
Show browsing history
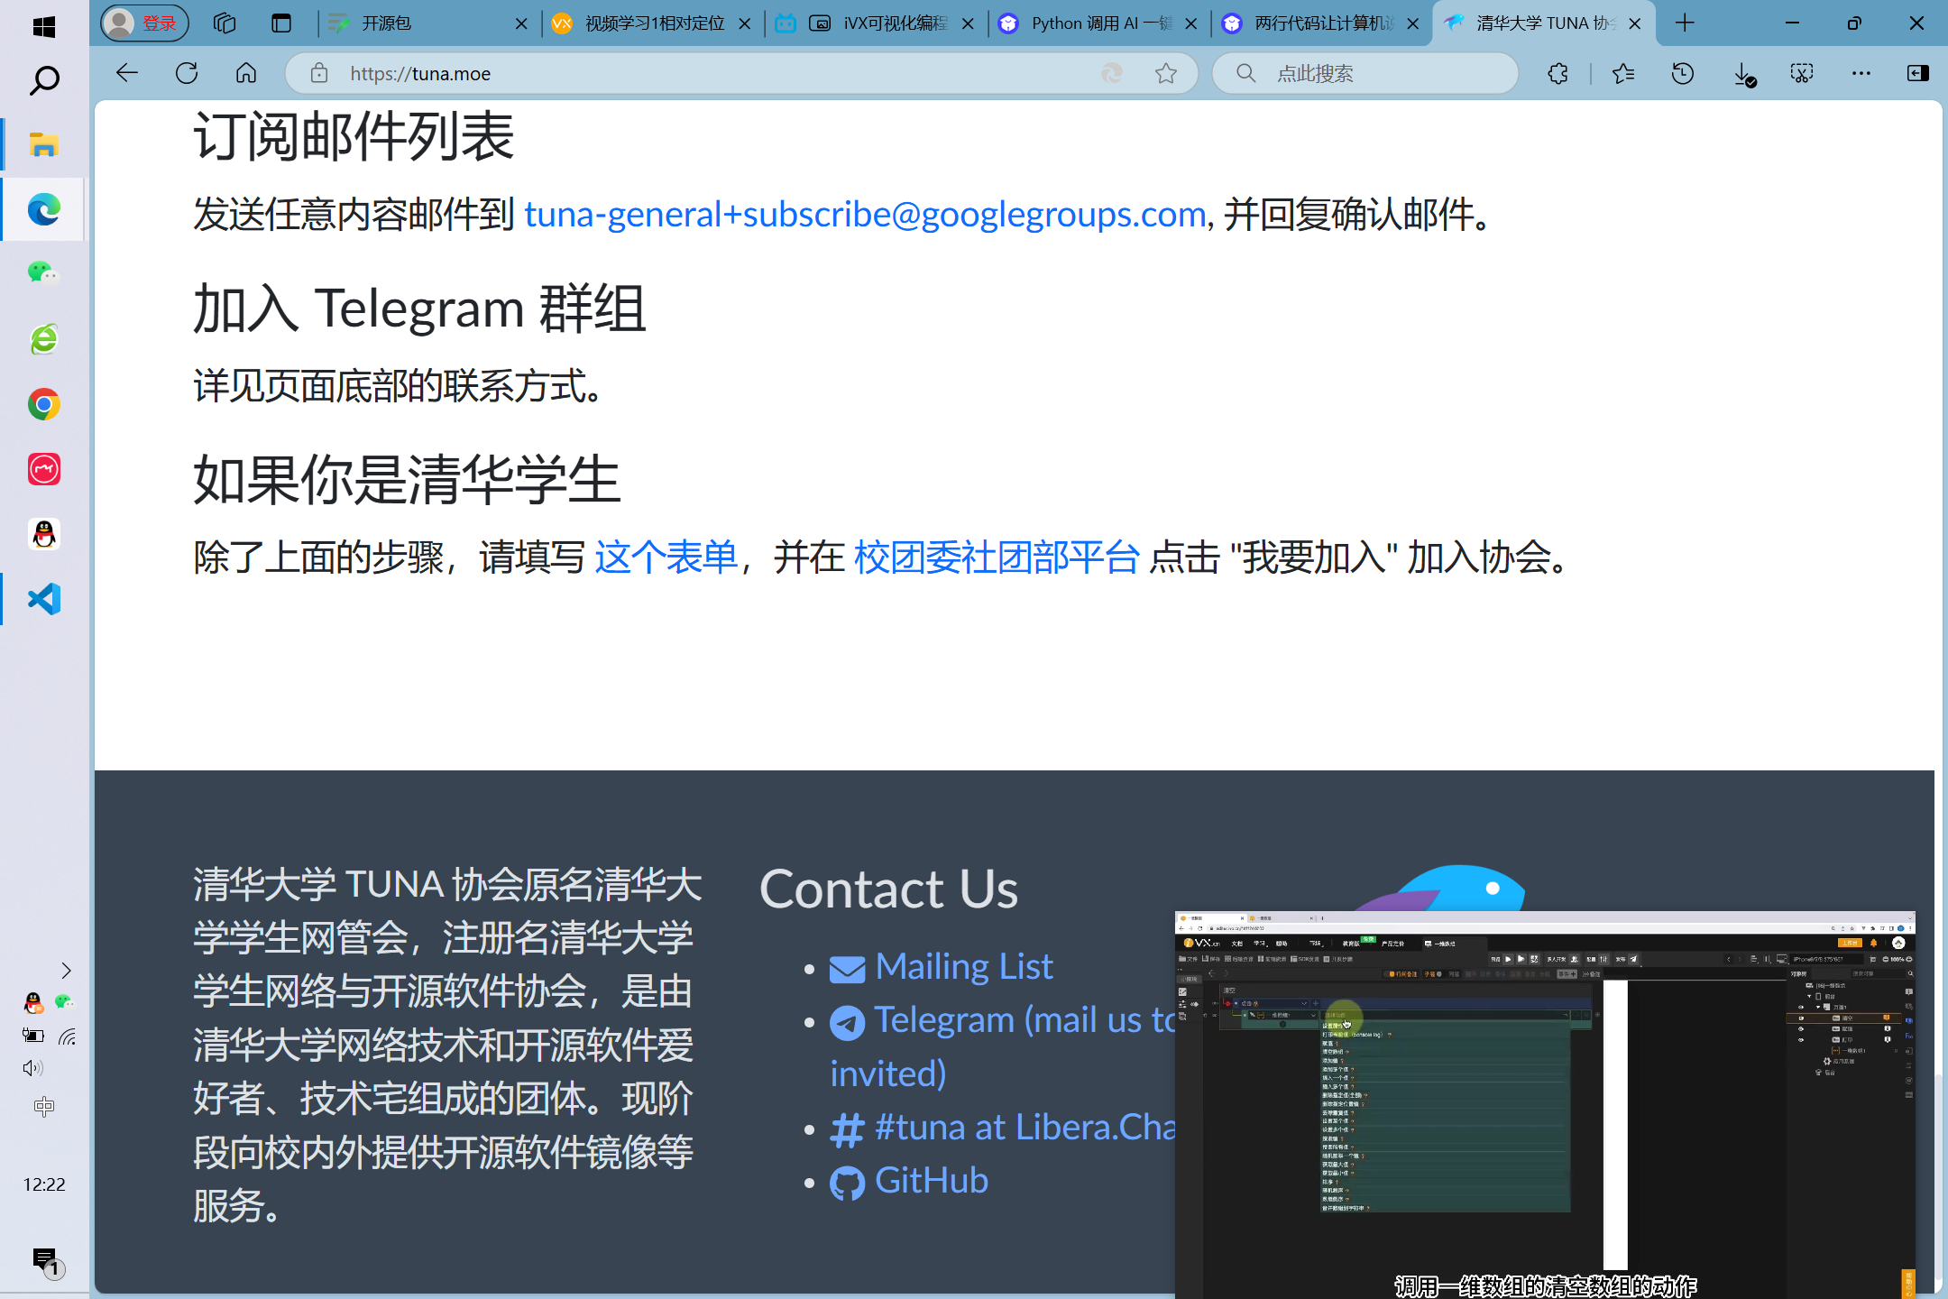pos(1683,73)
